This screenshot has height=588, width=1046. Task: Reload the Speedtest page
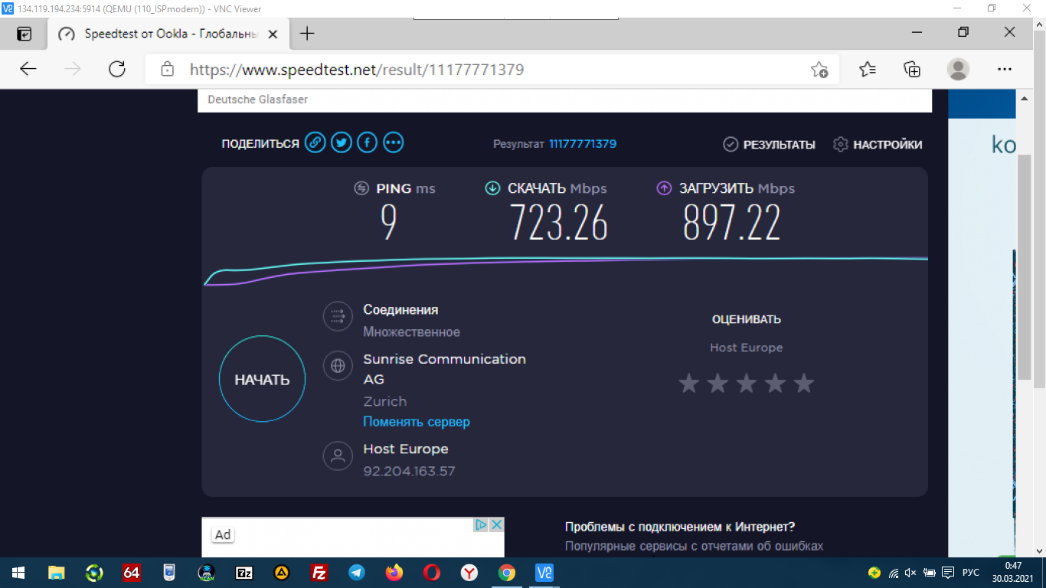tap(117, 70)
